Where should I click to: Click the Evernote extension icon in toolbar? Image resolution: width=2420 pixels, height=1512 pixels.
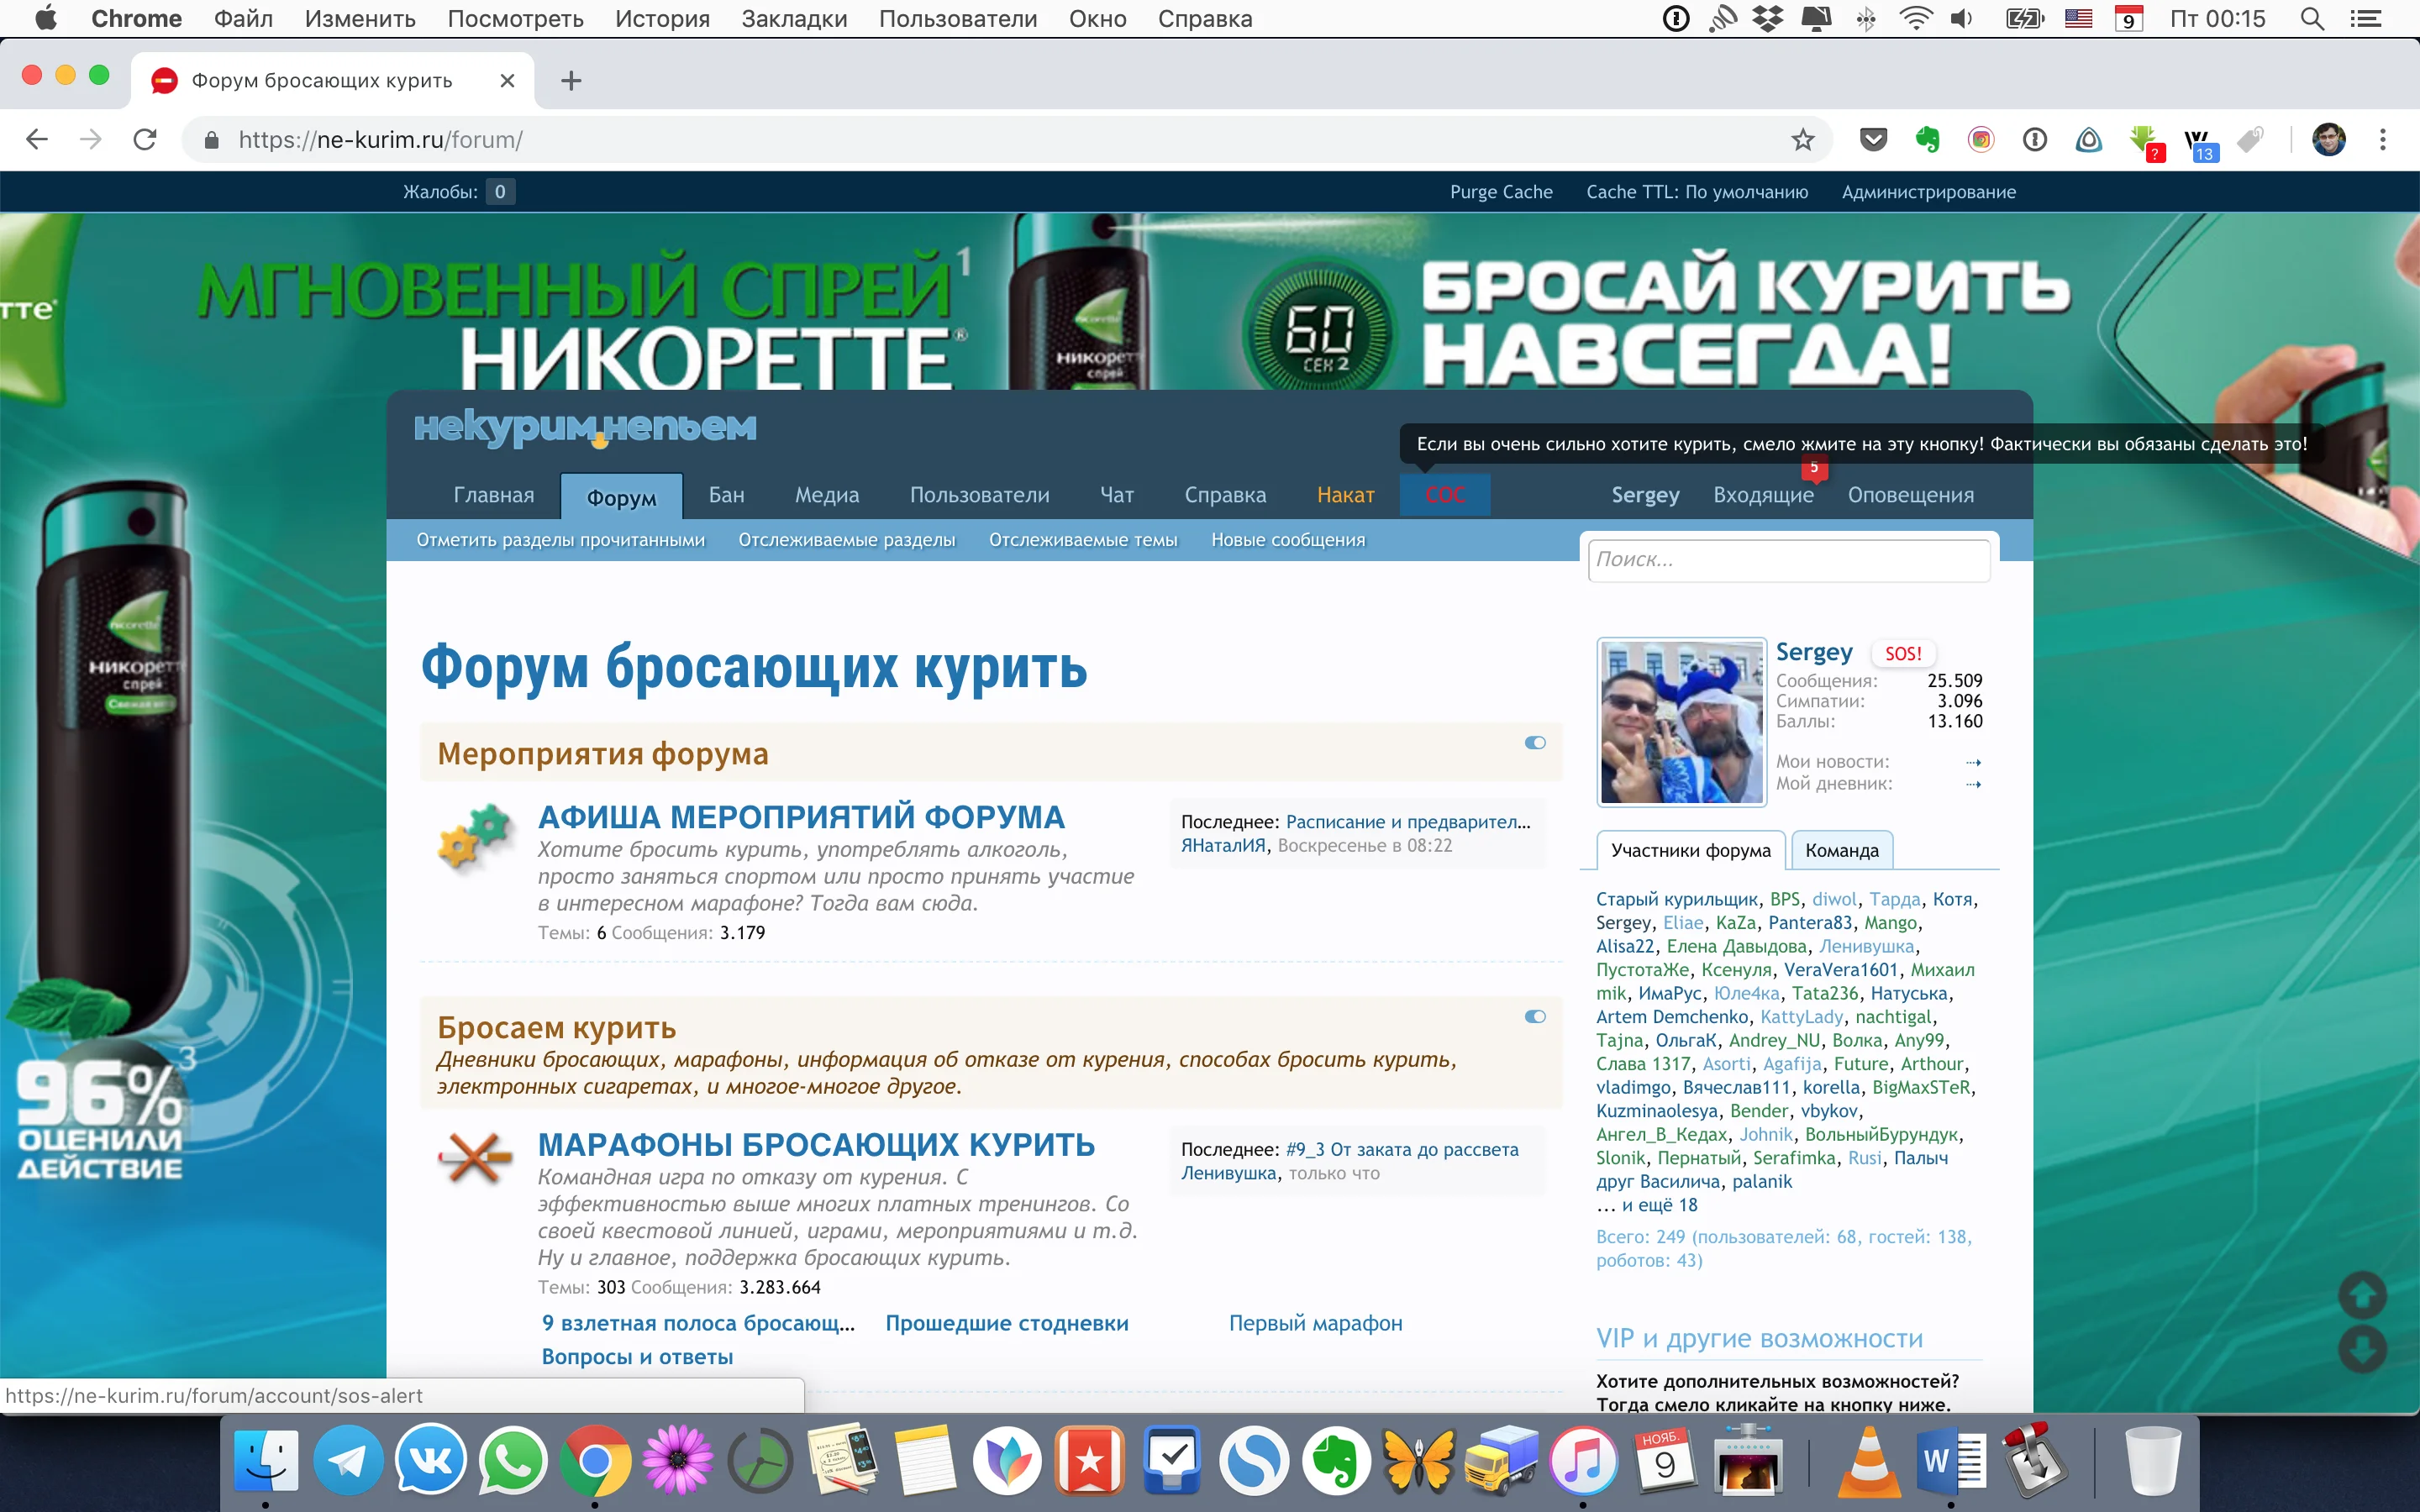tap(1927, 140)
